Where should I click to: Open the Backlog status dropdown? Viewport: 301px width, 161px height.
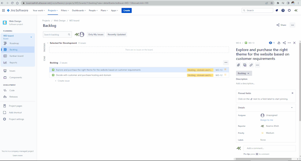tap(244, 73)
